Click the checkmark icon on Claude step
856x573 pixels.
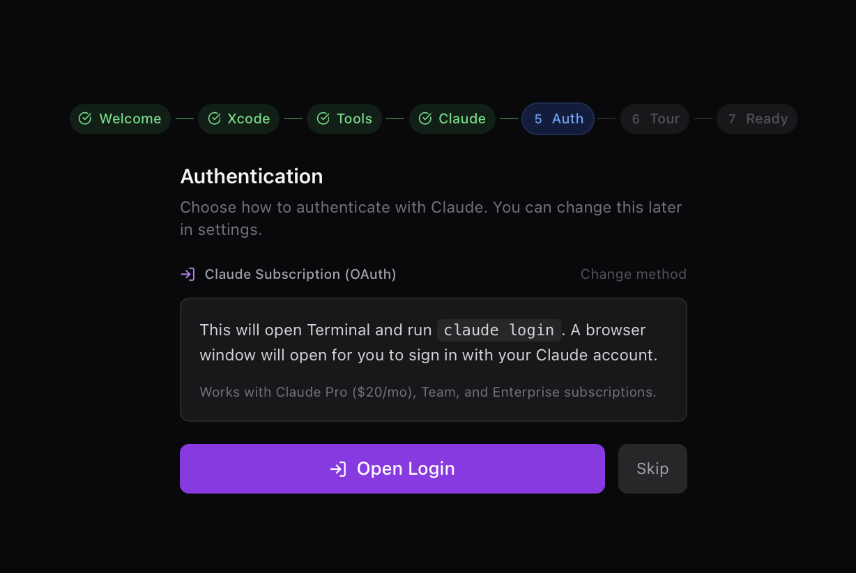426,119
